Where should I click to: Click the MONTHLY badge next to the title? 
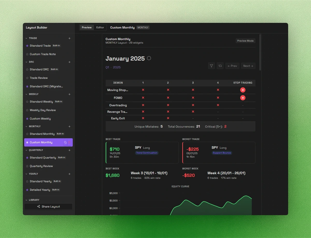coord(143,27)
